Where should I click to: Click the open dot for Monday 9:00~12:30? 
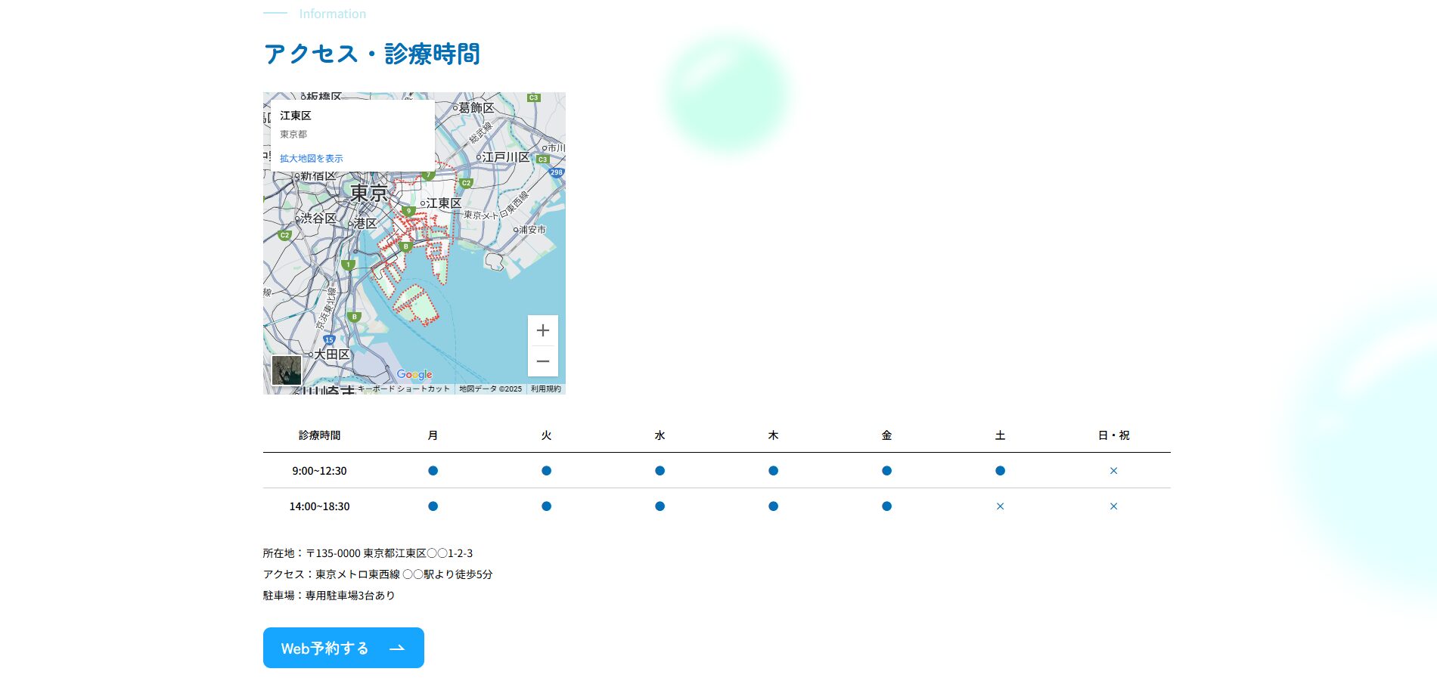click(433, 471)
